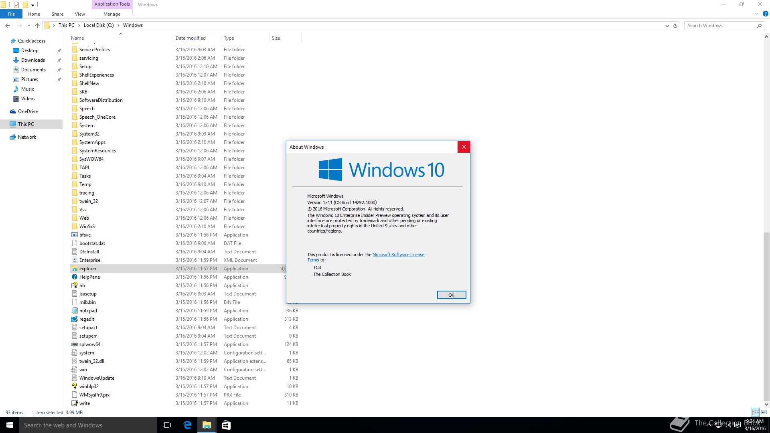Open Videos in the navigation pane
This screenshot has width=770, height=433.
point(28,99)
